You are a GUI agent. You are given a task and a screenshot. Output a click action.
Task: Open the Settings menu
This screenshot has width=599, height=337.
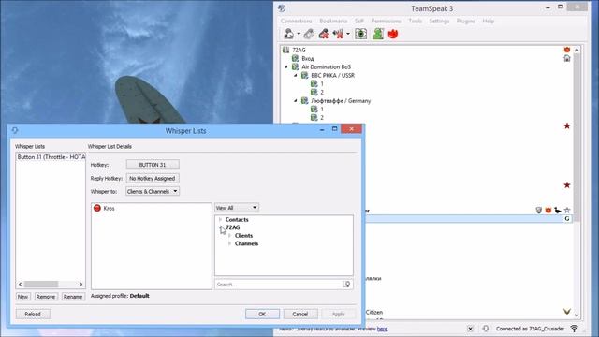[439, 21]
